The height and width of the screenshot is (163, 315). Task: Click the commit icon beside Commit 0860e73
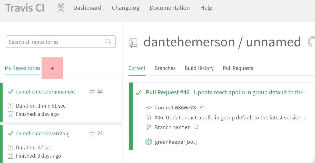pyautogui.click(x=149, y=108)
